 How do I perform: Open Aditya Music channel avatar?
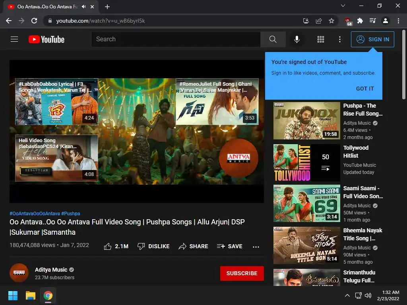point(19,273)
